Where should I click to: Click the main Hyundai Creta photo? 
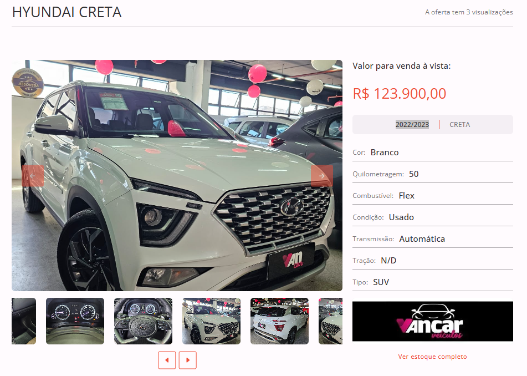[177, 175]
